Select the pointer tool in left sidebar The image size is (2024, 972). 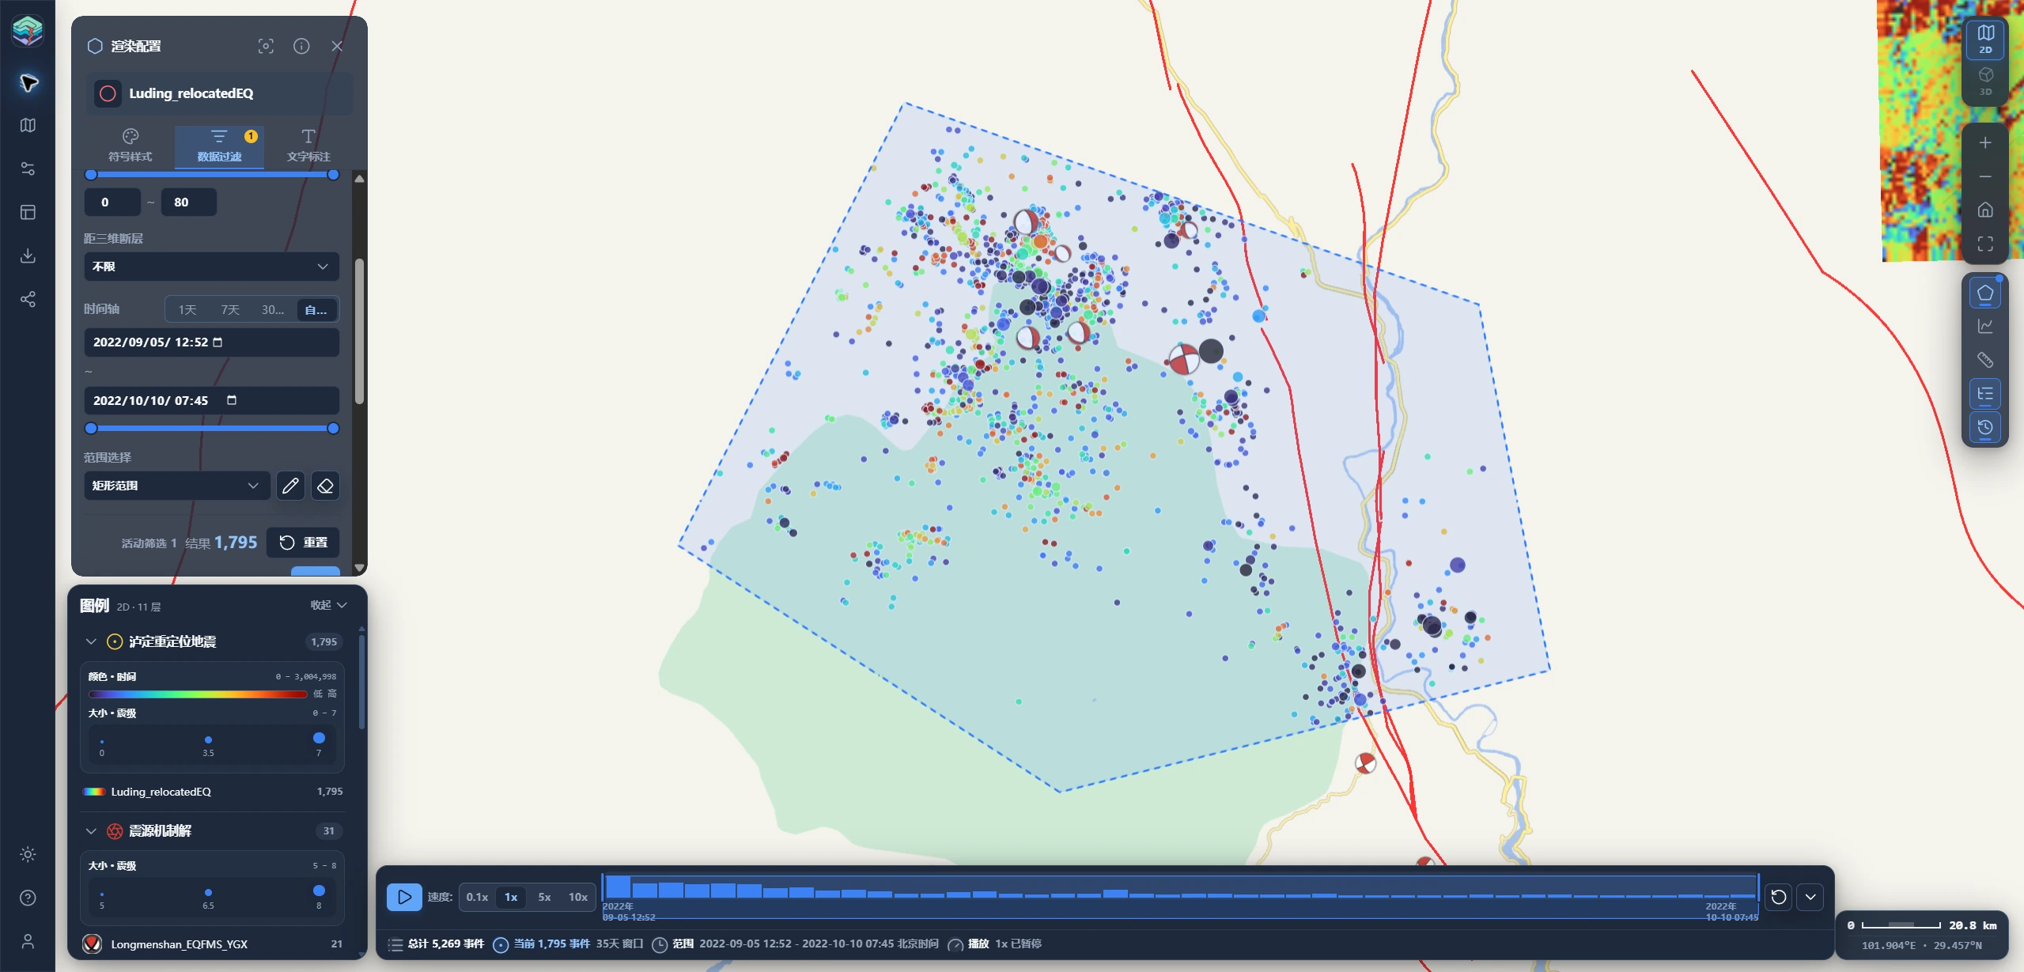point(28,82)
